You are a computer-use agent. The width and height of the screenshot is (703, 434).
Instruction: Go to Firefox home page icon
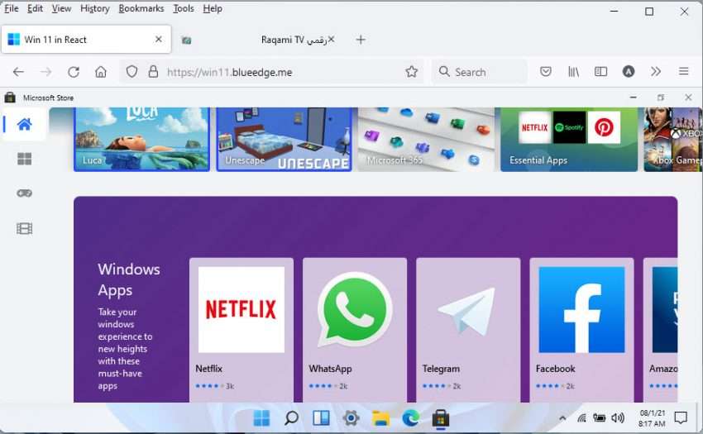tap(101, 72)
